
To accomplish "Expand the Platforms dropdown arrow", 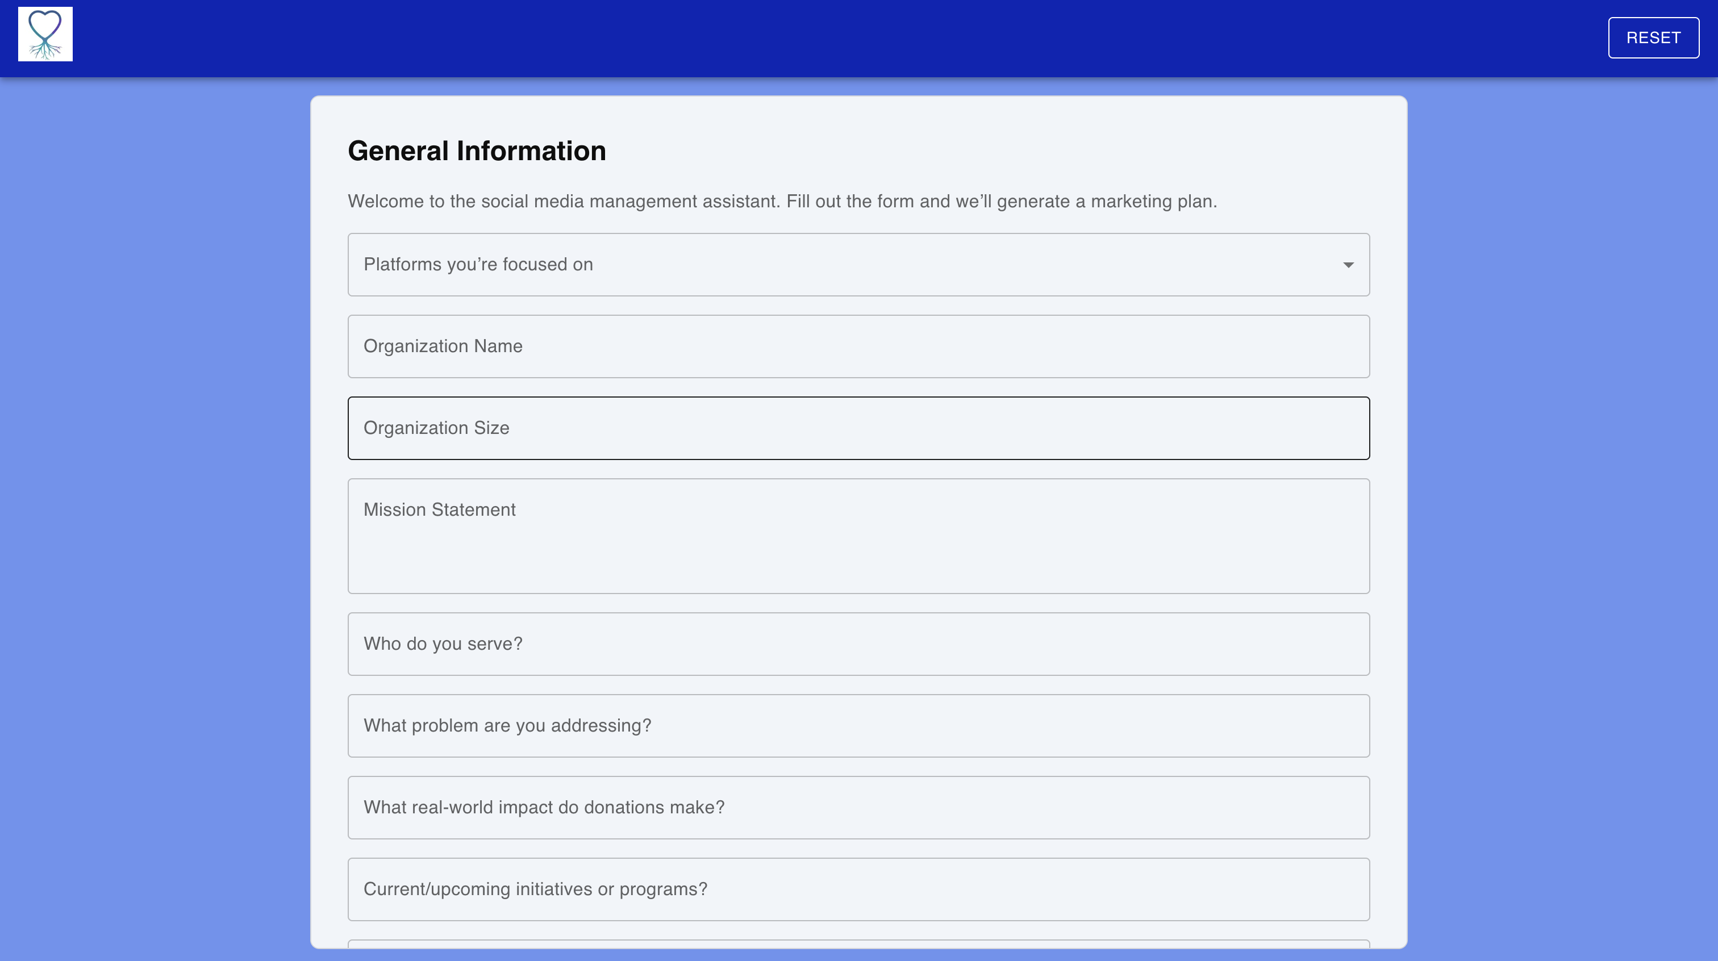I will pyautogui.click(x=1348, y=265).
